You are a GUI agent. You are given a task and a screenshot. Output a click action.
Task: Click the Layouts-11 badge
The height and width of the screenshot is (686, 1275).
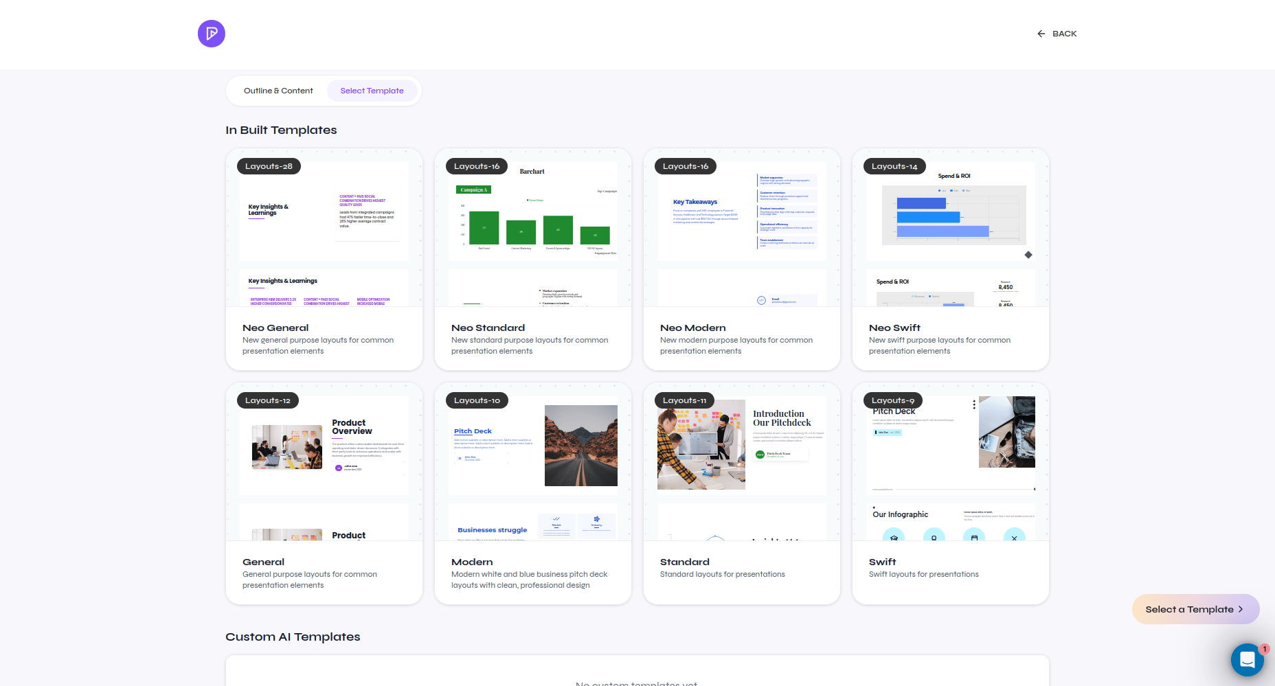coord(684,400)
